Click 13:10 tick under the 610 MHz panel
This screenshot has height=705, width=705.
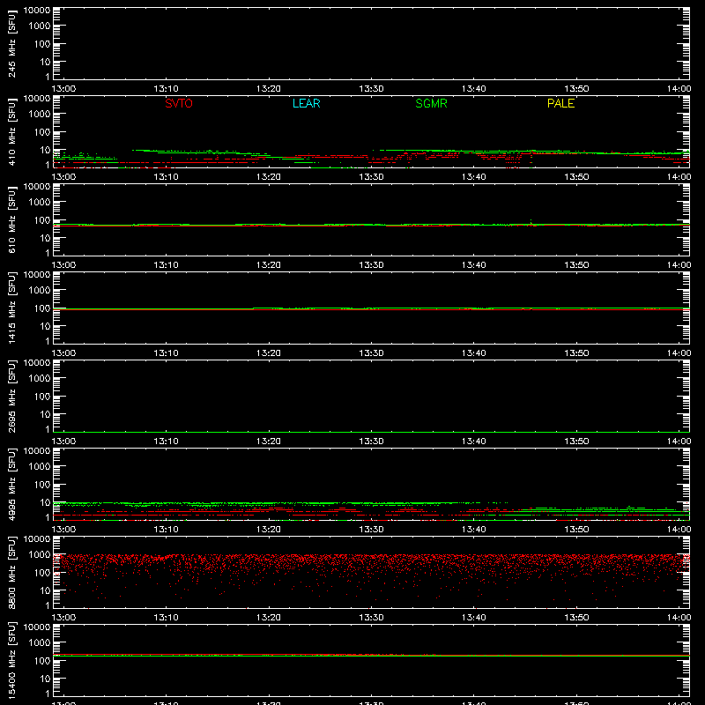click(166, 265)
